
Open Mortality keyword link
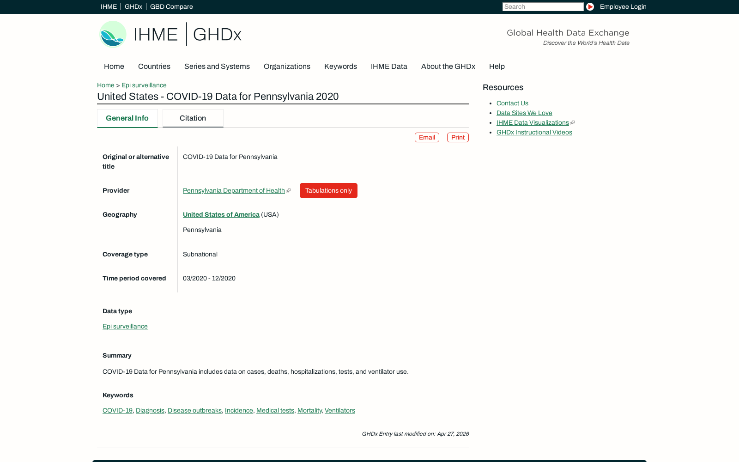309,411
